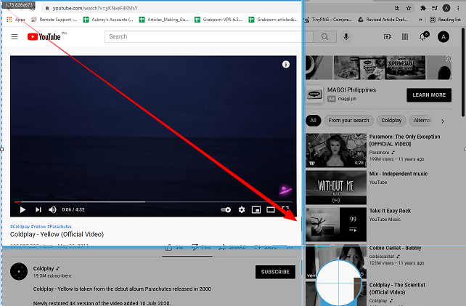Open the Reading list
466x306 pixels.
coord(445,20)
